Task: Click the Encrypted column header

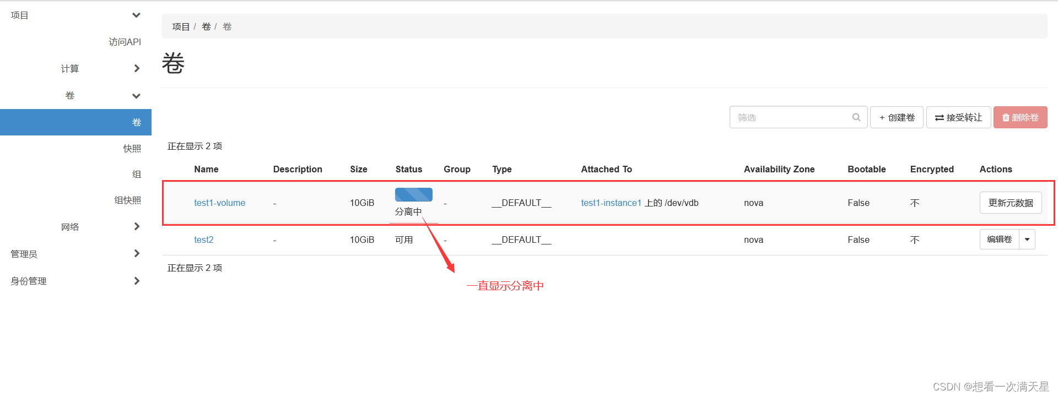Action: click(x=932, y=169)
